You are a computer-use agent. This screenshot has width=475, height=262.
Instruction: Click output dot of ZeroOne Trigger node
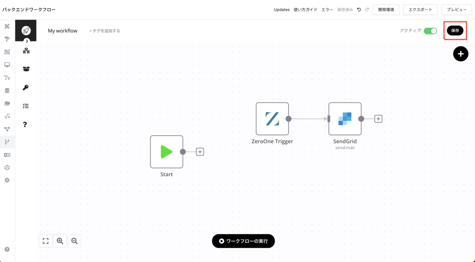[x=289, y=119]
